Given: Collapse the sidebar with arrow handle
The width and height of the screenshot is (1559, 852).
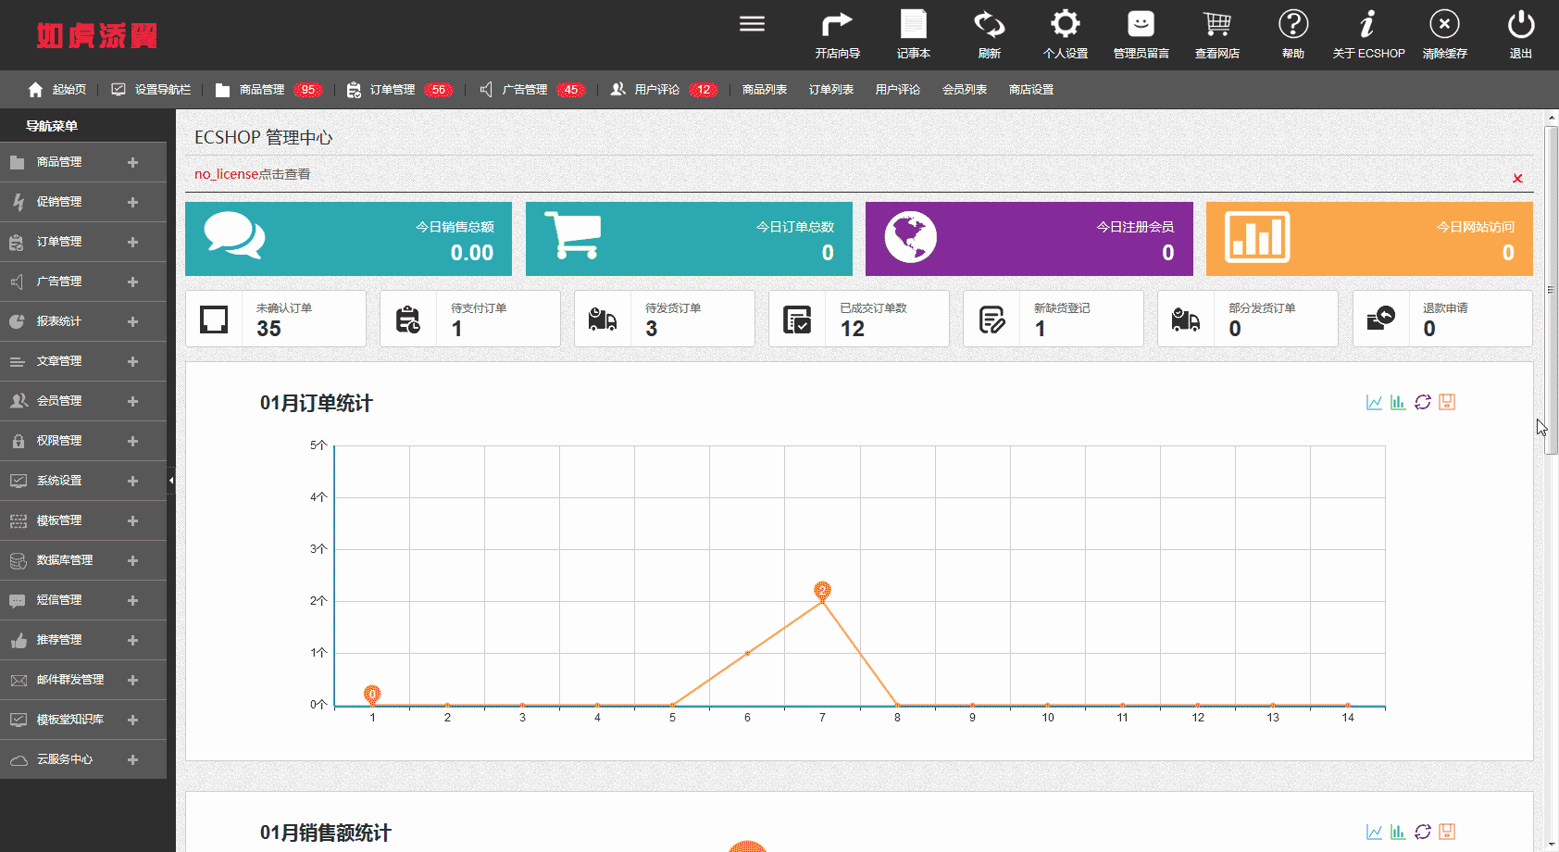Looking at the screenshot, I should (x=170, y=481).
